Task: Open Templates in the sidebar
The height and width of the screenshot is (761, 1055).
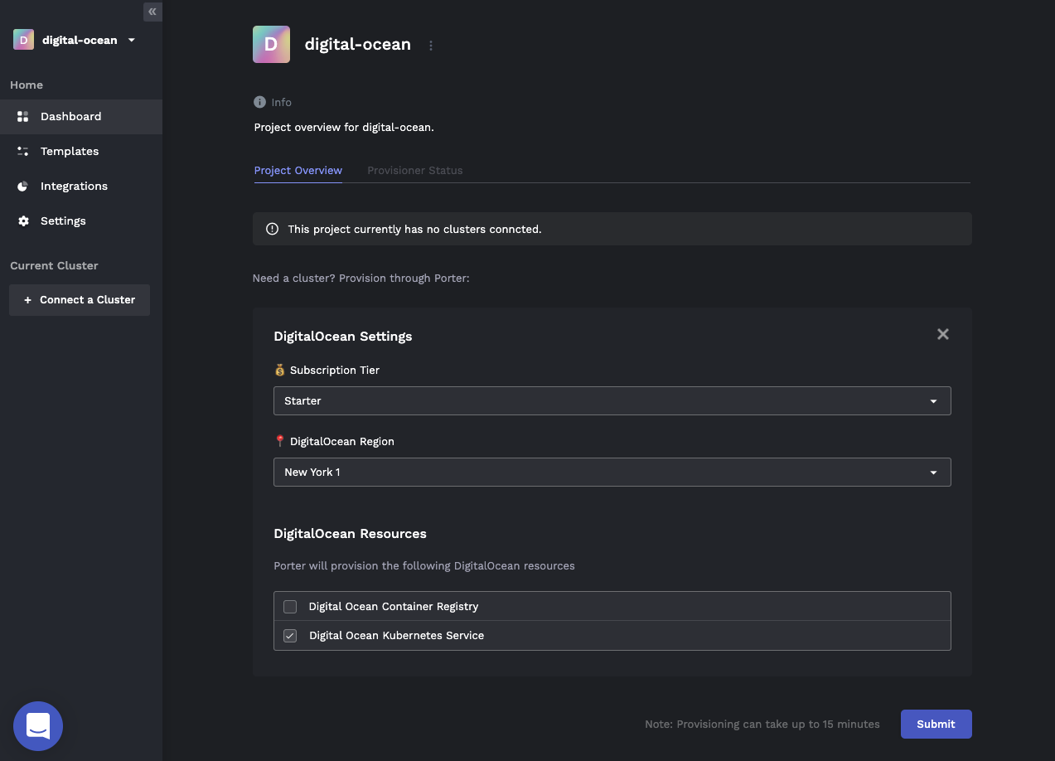Action: [81, 152]
